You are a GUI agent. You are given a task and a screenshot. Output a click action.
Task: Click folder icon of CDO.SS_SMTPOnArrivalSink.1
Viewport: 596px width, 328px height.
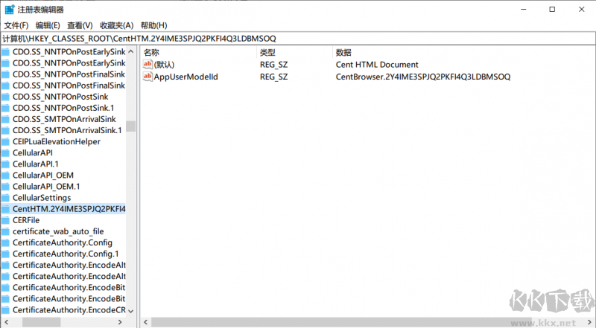(5, 130)
